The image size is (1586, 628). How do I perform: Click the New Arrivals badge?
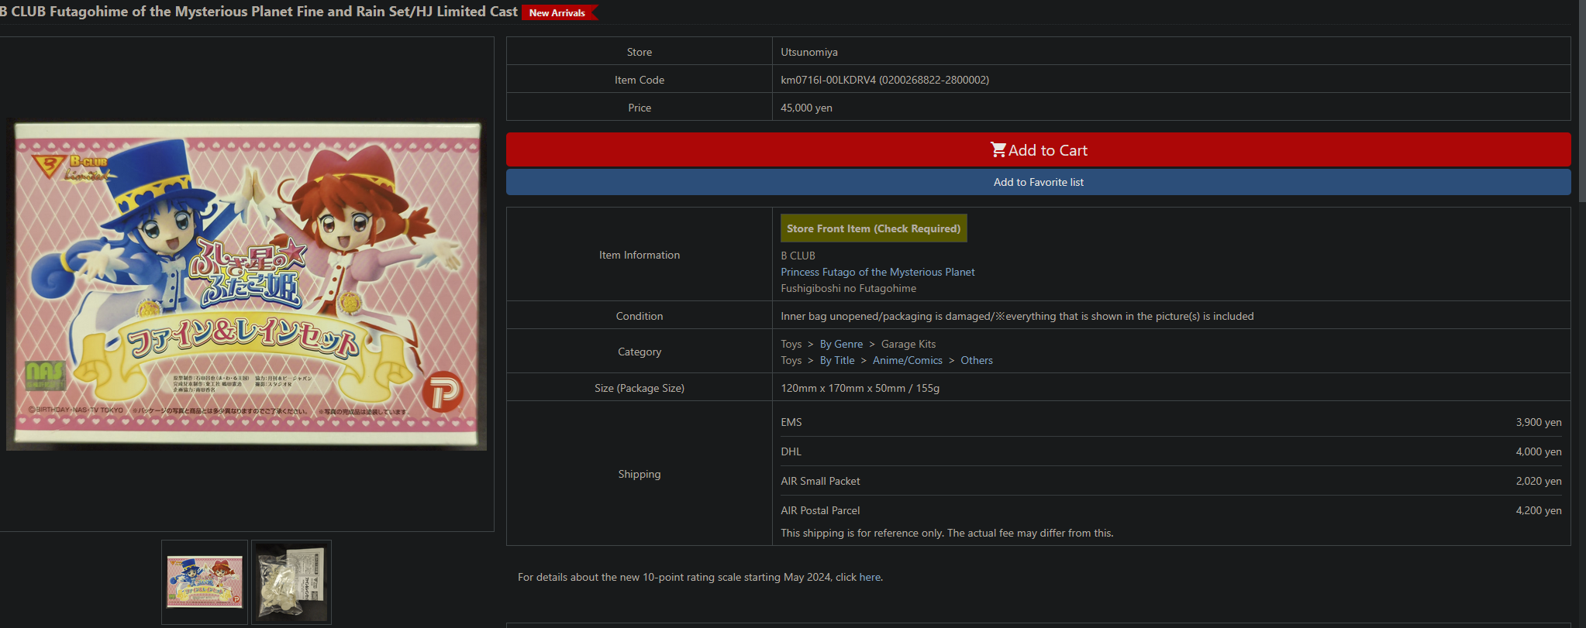pos(559,12)
